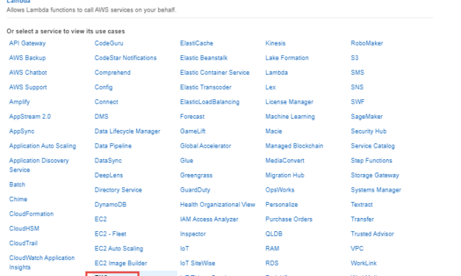Select Data Pipeline service
The image size is (461, 276).
(x=113, y=146)
